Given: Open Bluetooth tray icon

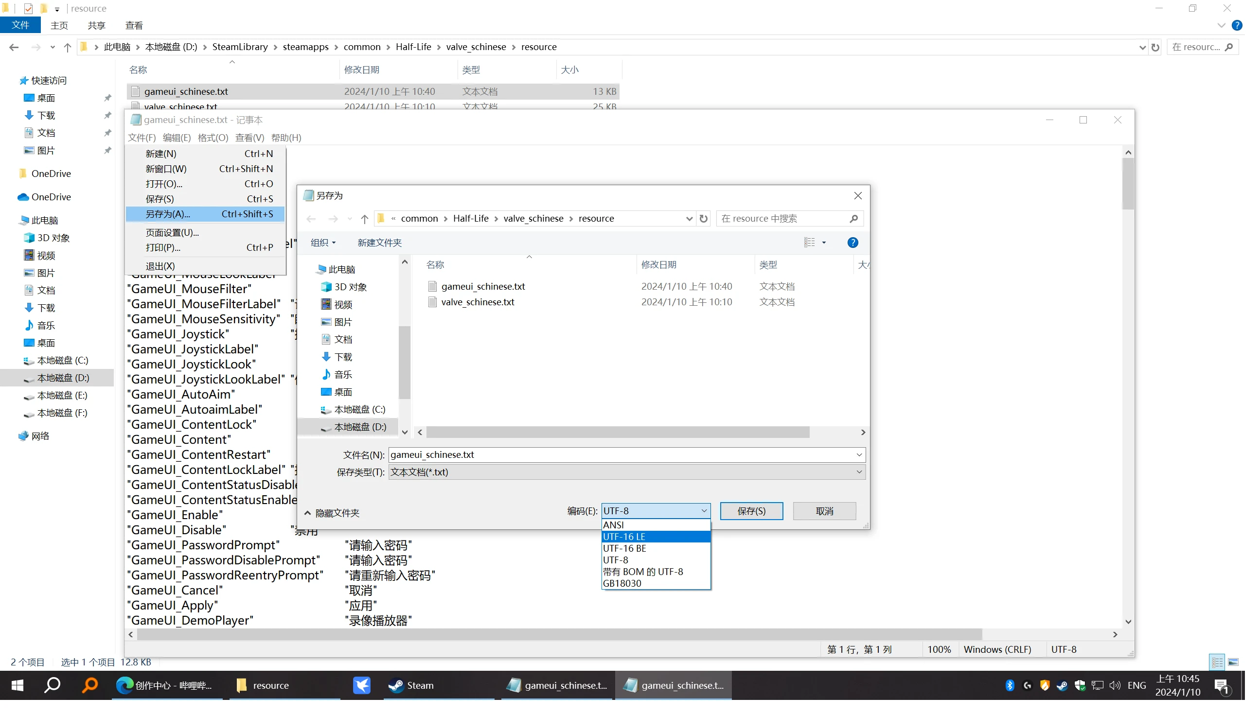Looking at the screenshot, I should click(x=1009, y=685).
